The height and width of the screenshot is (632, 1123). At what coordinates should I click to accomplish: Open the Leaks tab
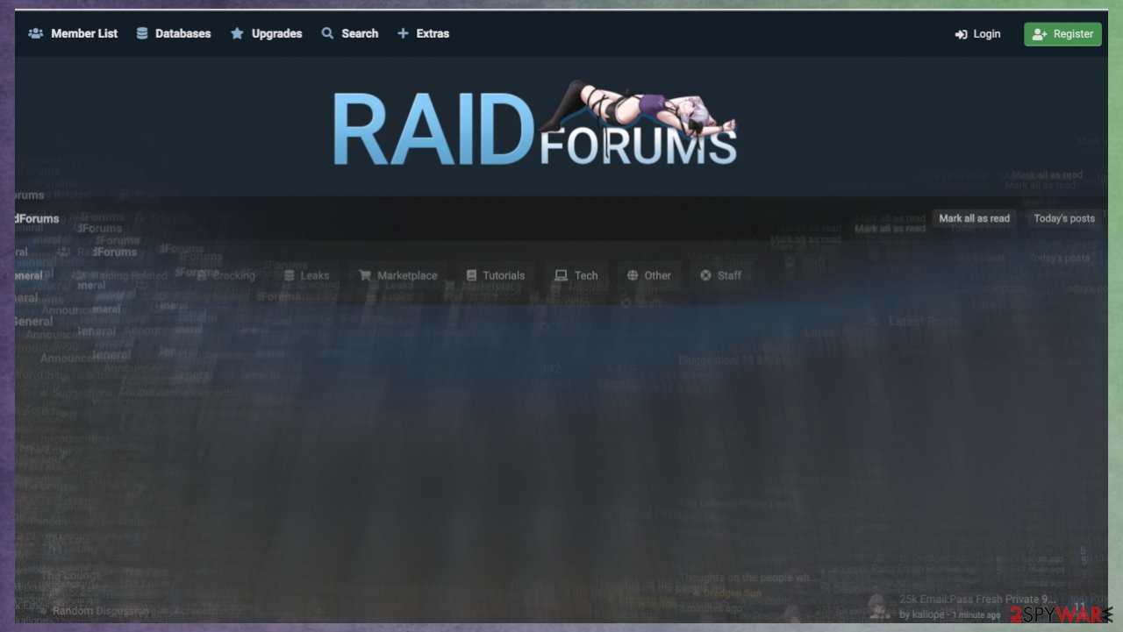click(307, 275)
